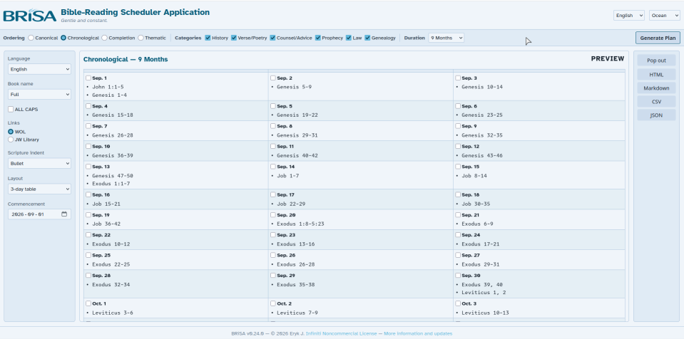Open the header English language dropdown
This screenshot has height=339, width=684.
(x=628, y=15)
